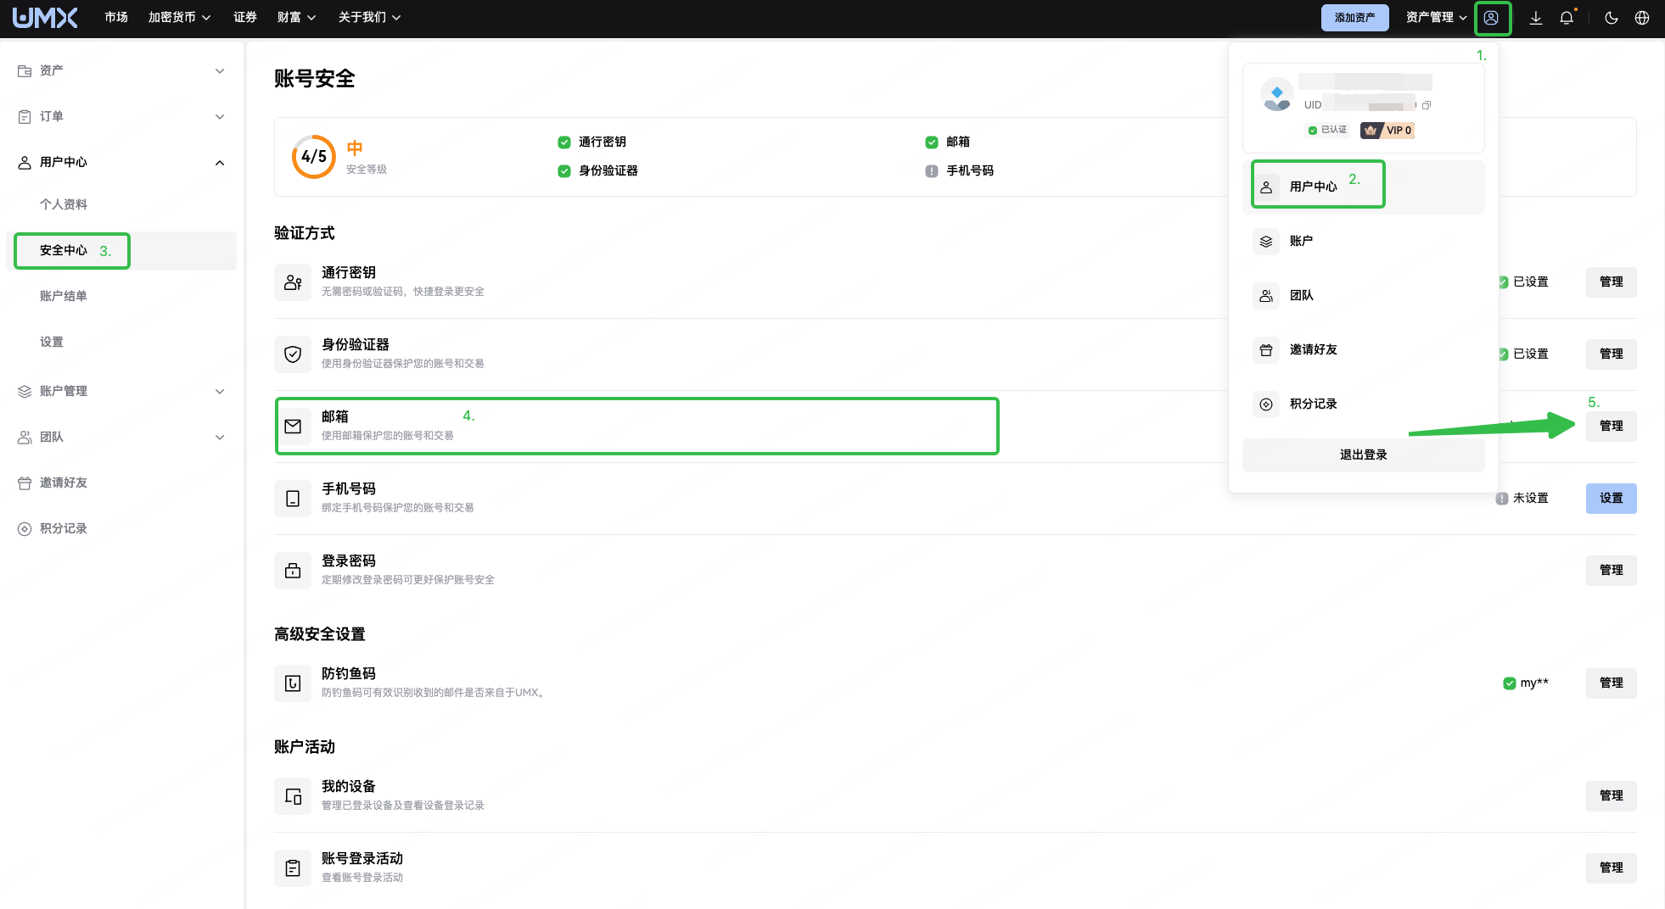Click 管理 for 账号登录活动
The width and height of the screenshot is (1665, 909).
click(1611, 868)
